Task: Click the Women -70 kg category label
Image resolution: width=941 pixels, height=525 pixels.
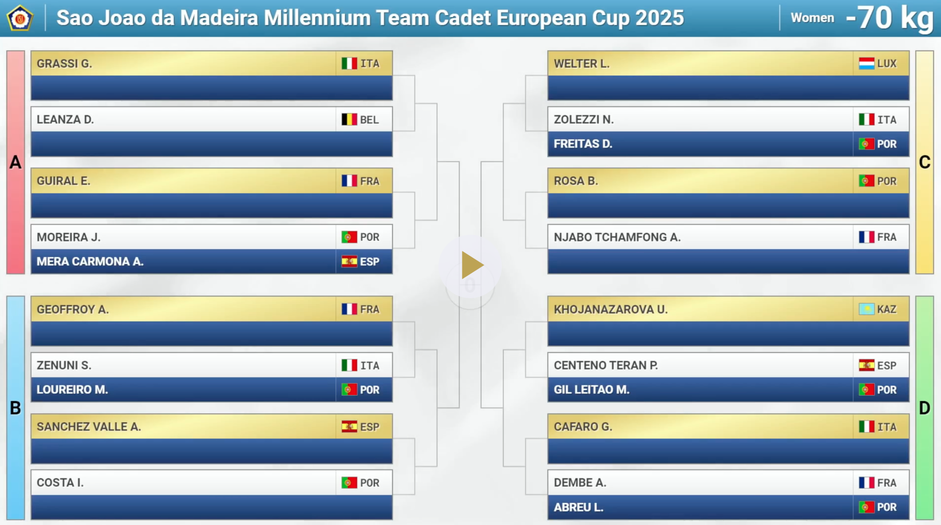Action: click(862, 18)
